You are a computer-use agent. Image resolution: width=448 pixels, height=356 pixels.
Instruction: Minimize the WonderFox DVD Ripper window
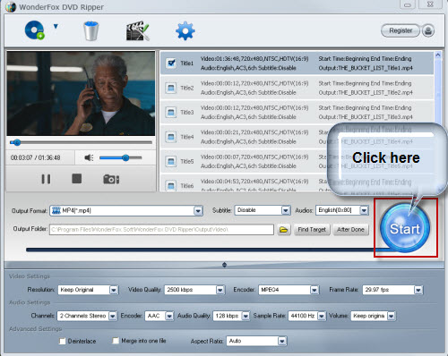click(x=408, y=4)
